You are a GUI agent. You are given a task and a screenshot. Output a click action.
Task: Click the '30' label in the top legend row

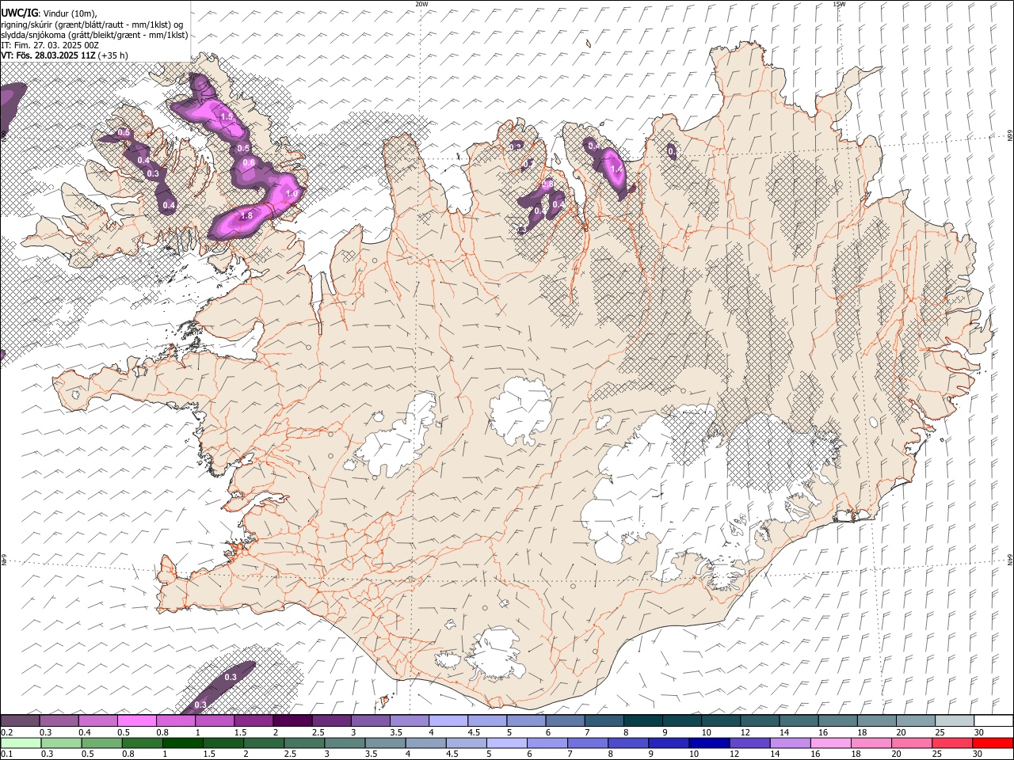978,732
